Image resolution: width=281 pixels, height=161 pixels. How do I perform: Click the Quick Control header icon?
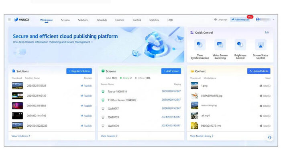(192, 33)
